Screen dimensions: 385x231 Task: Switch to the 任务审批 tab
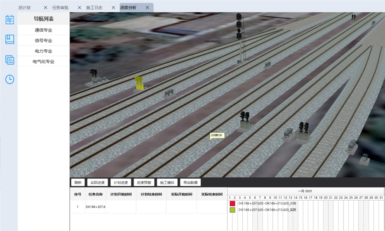(x=60, y=8)
